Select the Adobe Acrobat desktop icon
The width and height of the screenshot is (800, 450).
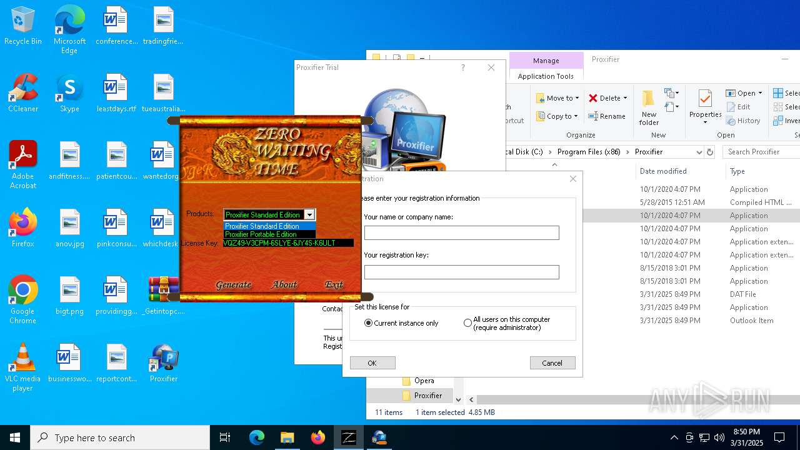pyautogui.click(x=23, y=165)
